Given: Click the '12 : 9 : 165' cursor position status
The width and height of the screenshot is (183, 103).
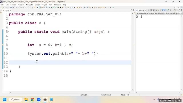Looking at the screenshot, I should pos(125,95).
